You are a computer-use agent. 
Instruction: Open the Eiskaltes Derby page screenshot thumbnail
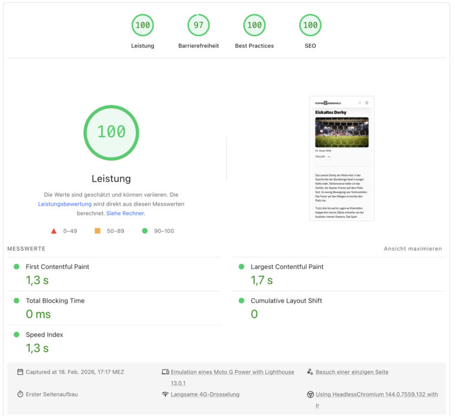[x=342, y=159]
